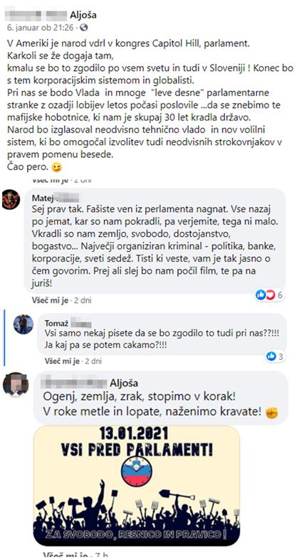Open Aljoša's blurred comment avatar

[16, 385]
